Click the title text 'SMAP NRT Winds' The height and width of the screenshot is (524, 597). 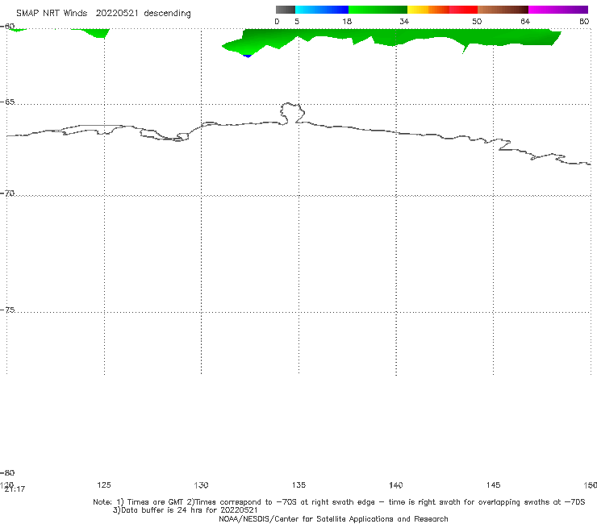pos(52,13)
